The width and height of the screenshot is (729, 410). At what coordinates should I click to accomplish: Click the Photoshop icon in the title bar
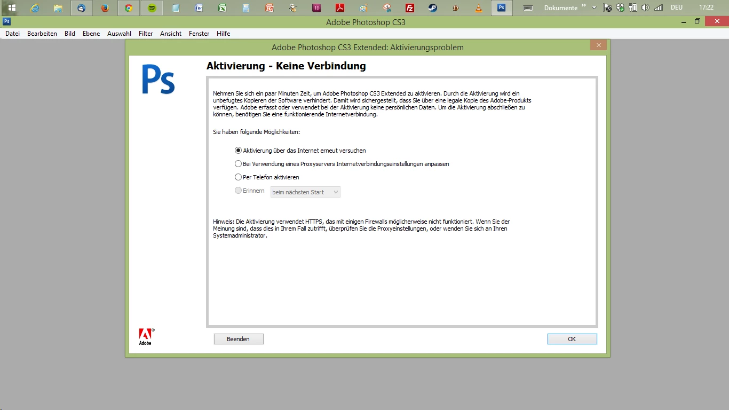(6, 22)
